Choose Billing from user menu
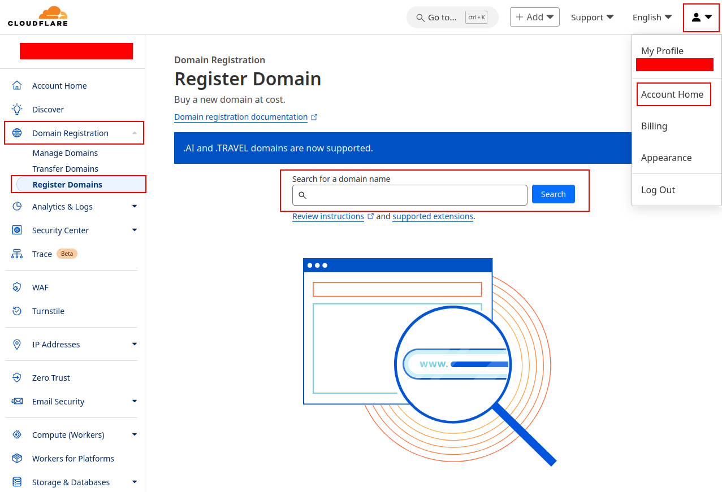Viewport: 722px width, 492px height. (654, 126)
